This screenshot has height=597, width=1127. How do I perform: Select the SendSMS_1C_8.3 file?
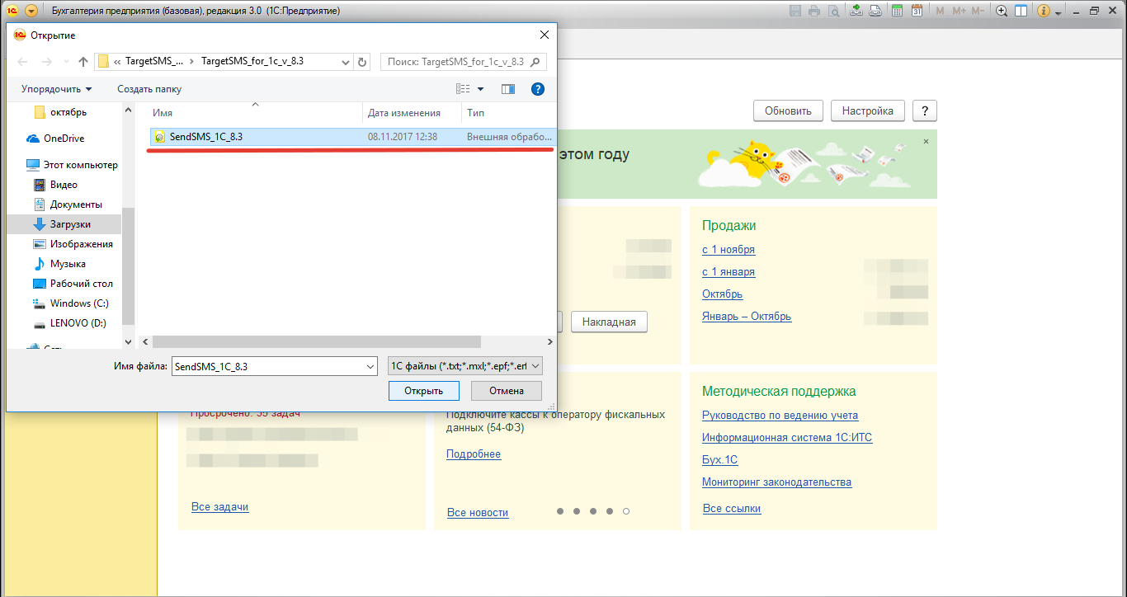[x=352, y=137]
